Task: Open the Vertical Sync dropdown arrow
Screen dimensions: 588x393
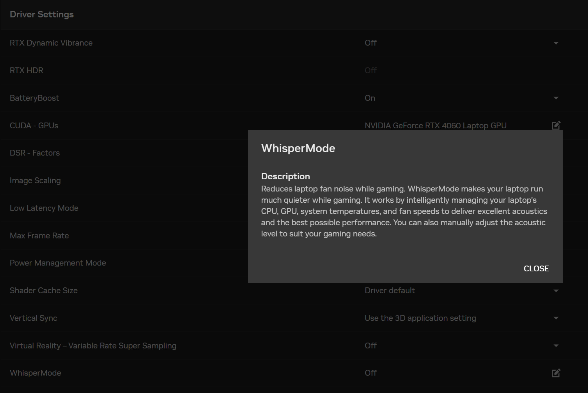Action: point(556,318)
